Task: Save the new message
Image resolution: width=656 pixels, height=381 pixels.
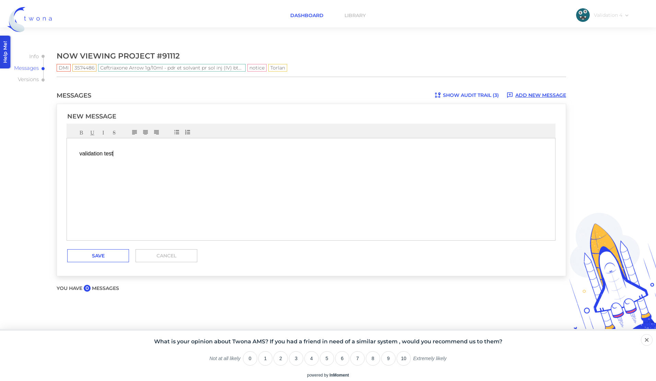Action: pyautogui.click(x=98, y=256)
